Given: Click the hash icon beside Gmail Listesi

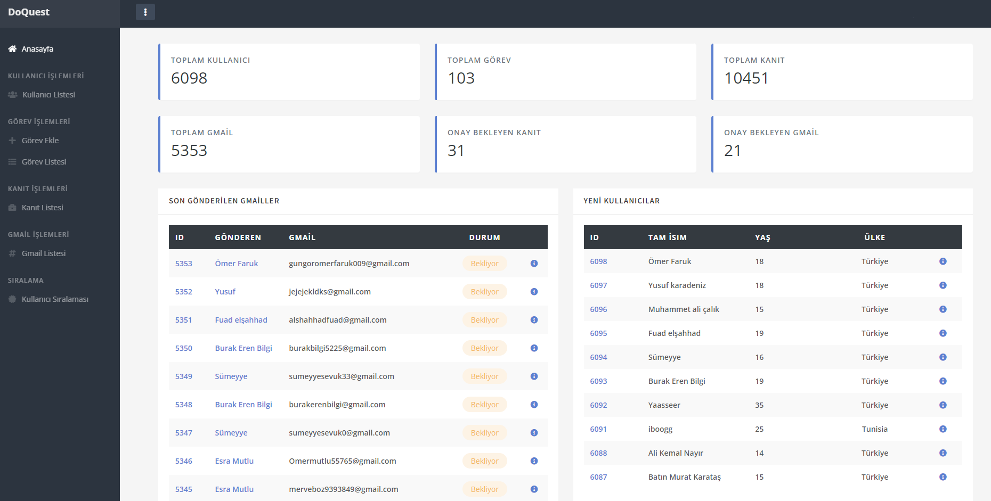Looking at the screenshot, I should tap(12, 253).
